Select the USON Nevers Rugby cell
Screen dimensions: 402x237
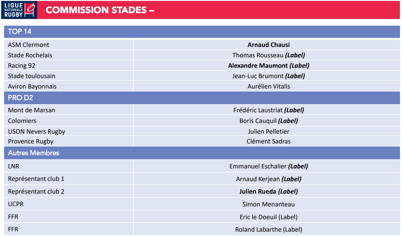[x=37, y=132]
